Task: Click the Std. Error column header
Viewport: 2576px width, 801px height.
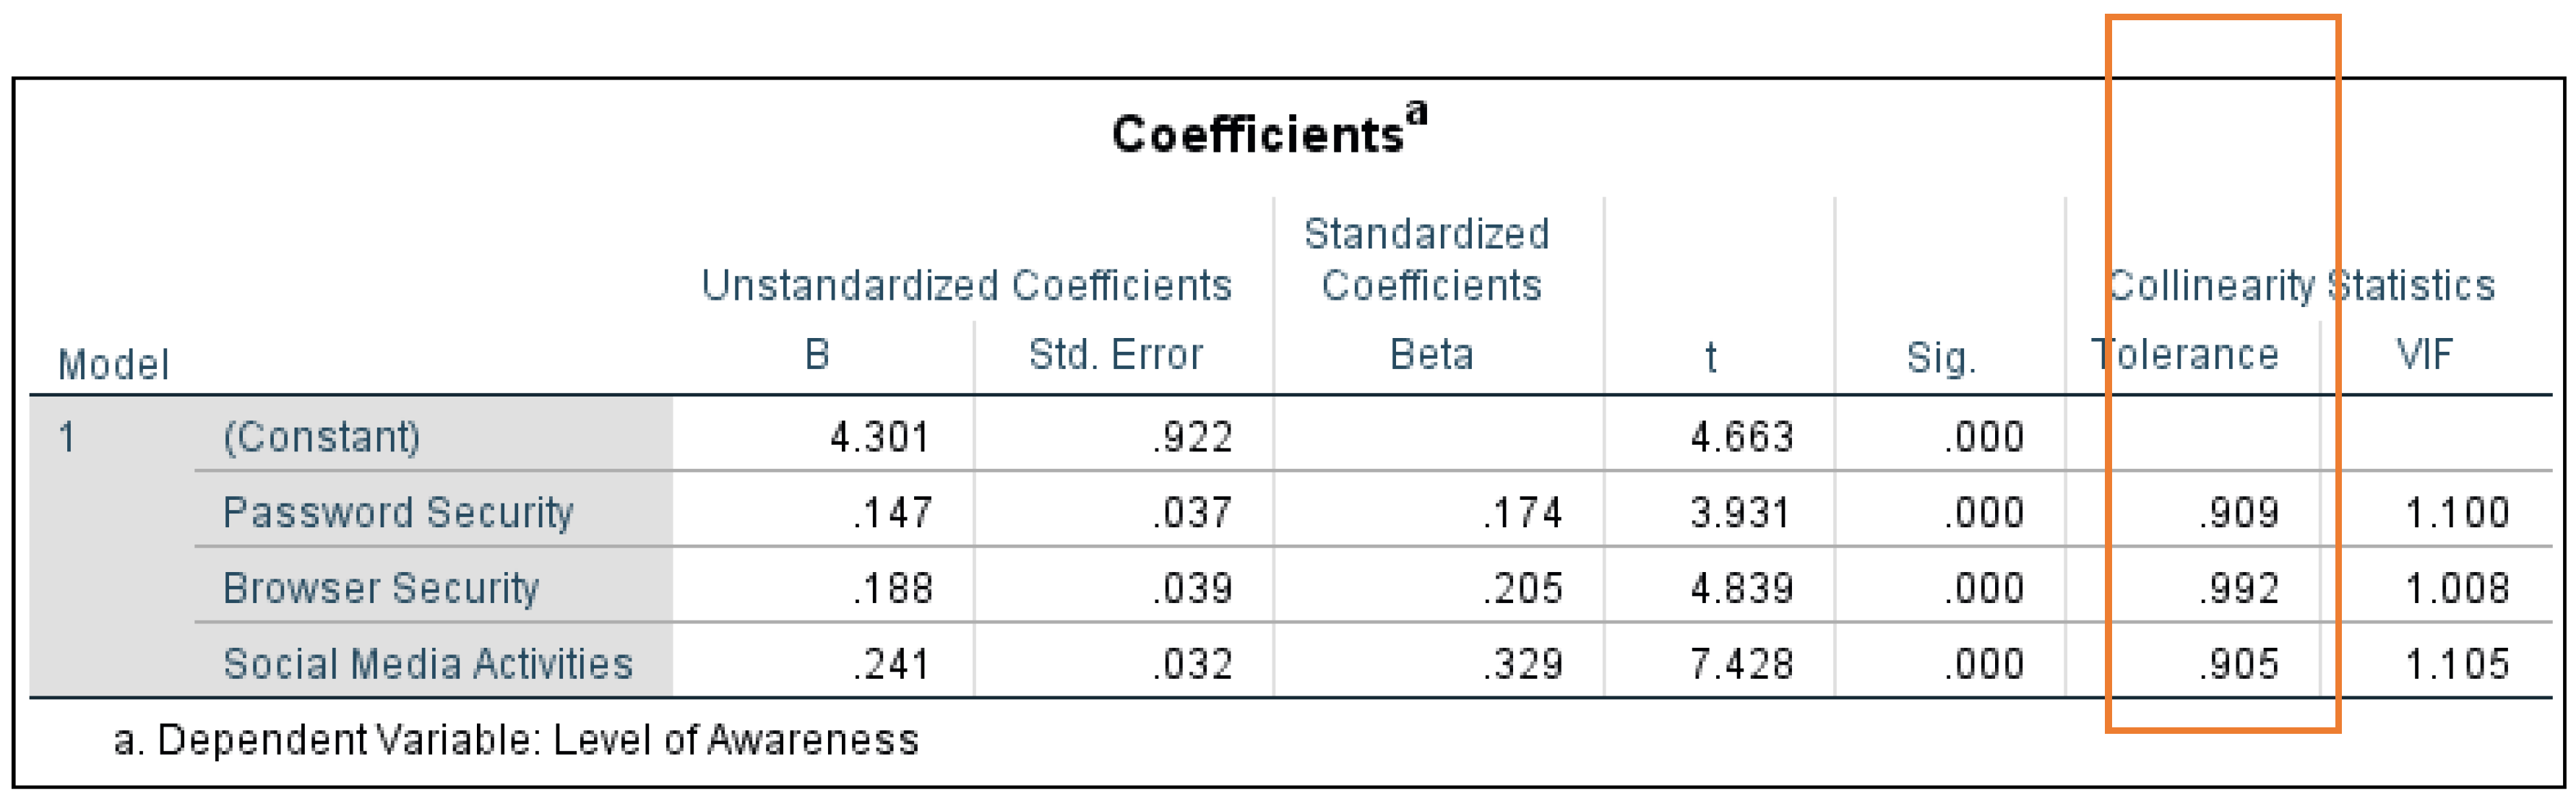Action: pos(1115,355)
